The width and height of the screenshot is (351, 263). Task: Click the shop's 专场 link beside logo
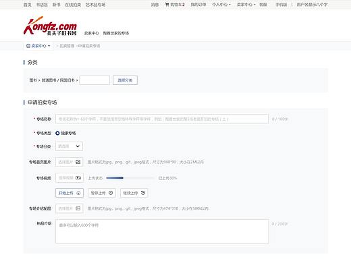click(116, 33)
